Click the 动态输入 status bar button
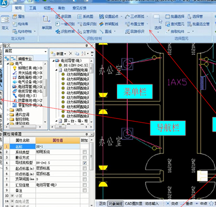Image resolution: width=216 pixels, height=207 pixels. tap(152, 204)
